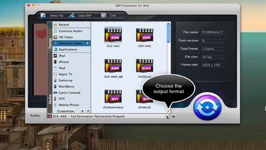Choose the 3G2-AAC format icon
The image size is (266, 150).
point(113,35)
